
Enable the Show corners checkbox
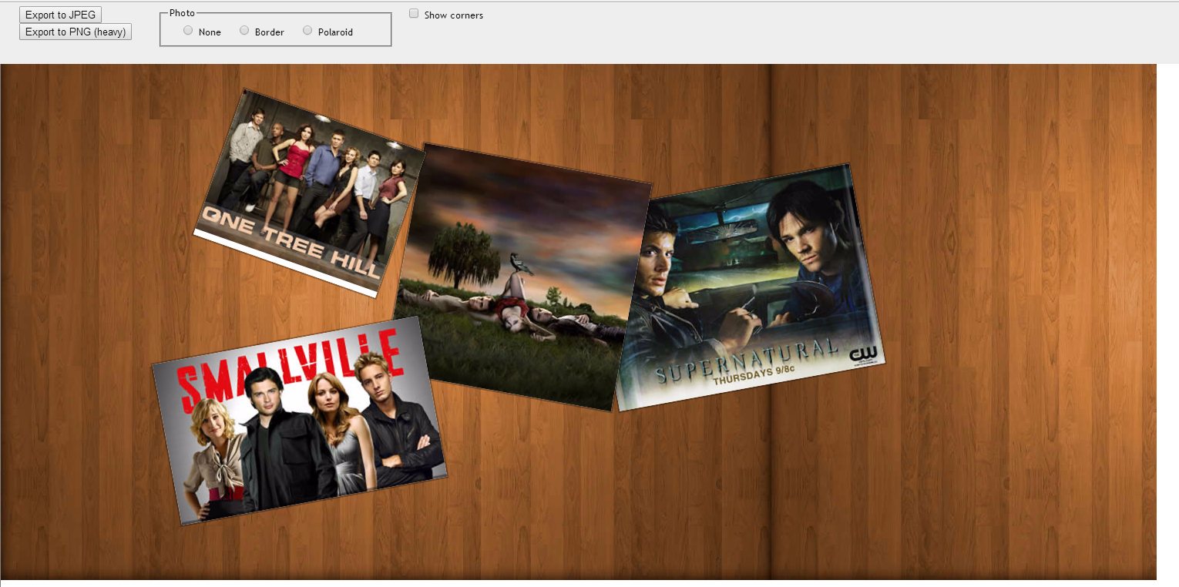point(414,14)
